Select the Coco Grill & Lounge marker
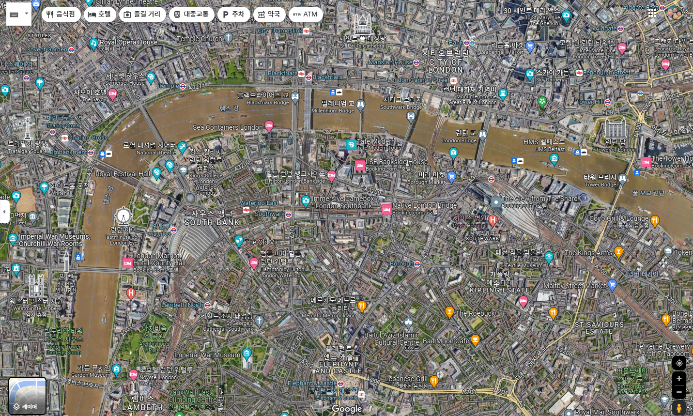 [x=655, y=221]
